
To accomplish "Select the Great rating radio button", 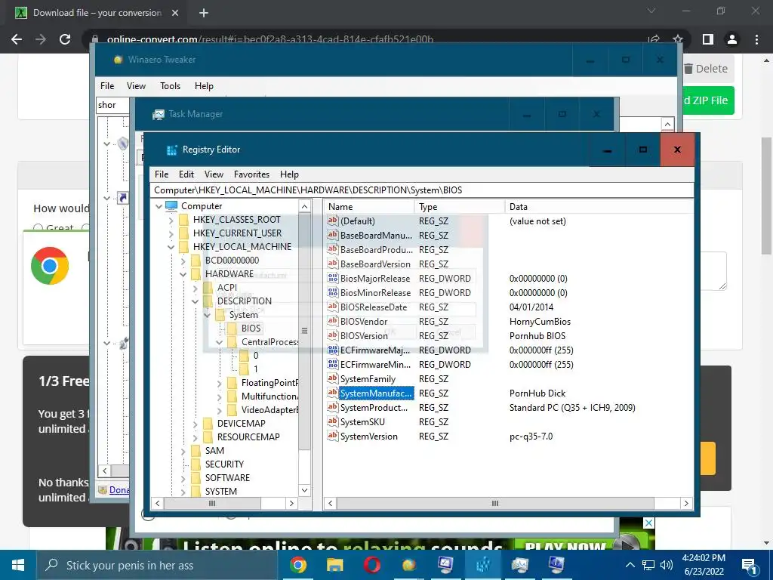I will (38, 228).
